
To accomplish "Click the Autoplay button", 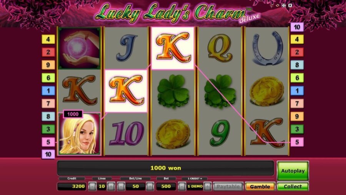I will 293,171.
